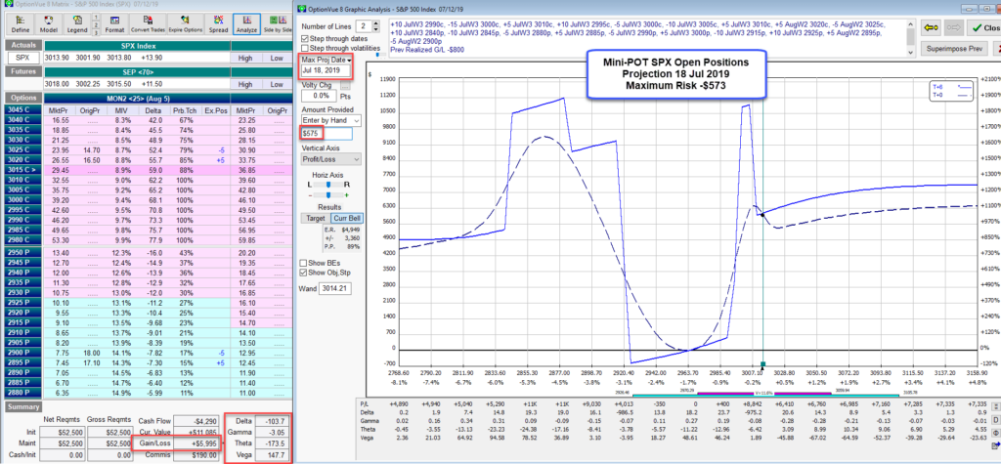Click the Number of Lines spinner arrows
Screen dimensions: 1001x464
pos(375,26)
